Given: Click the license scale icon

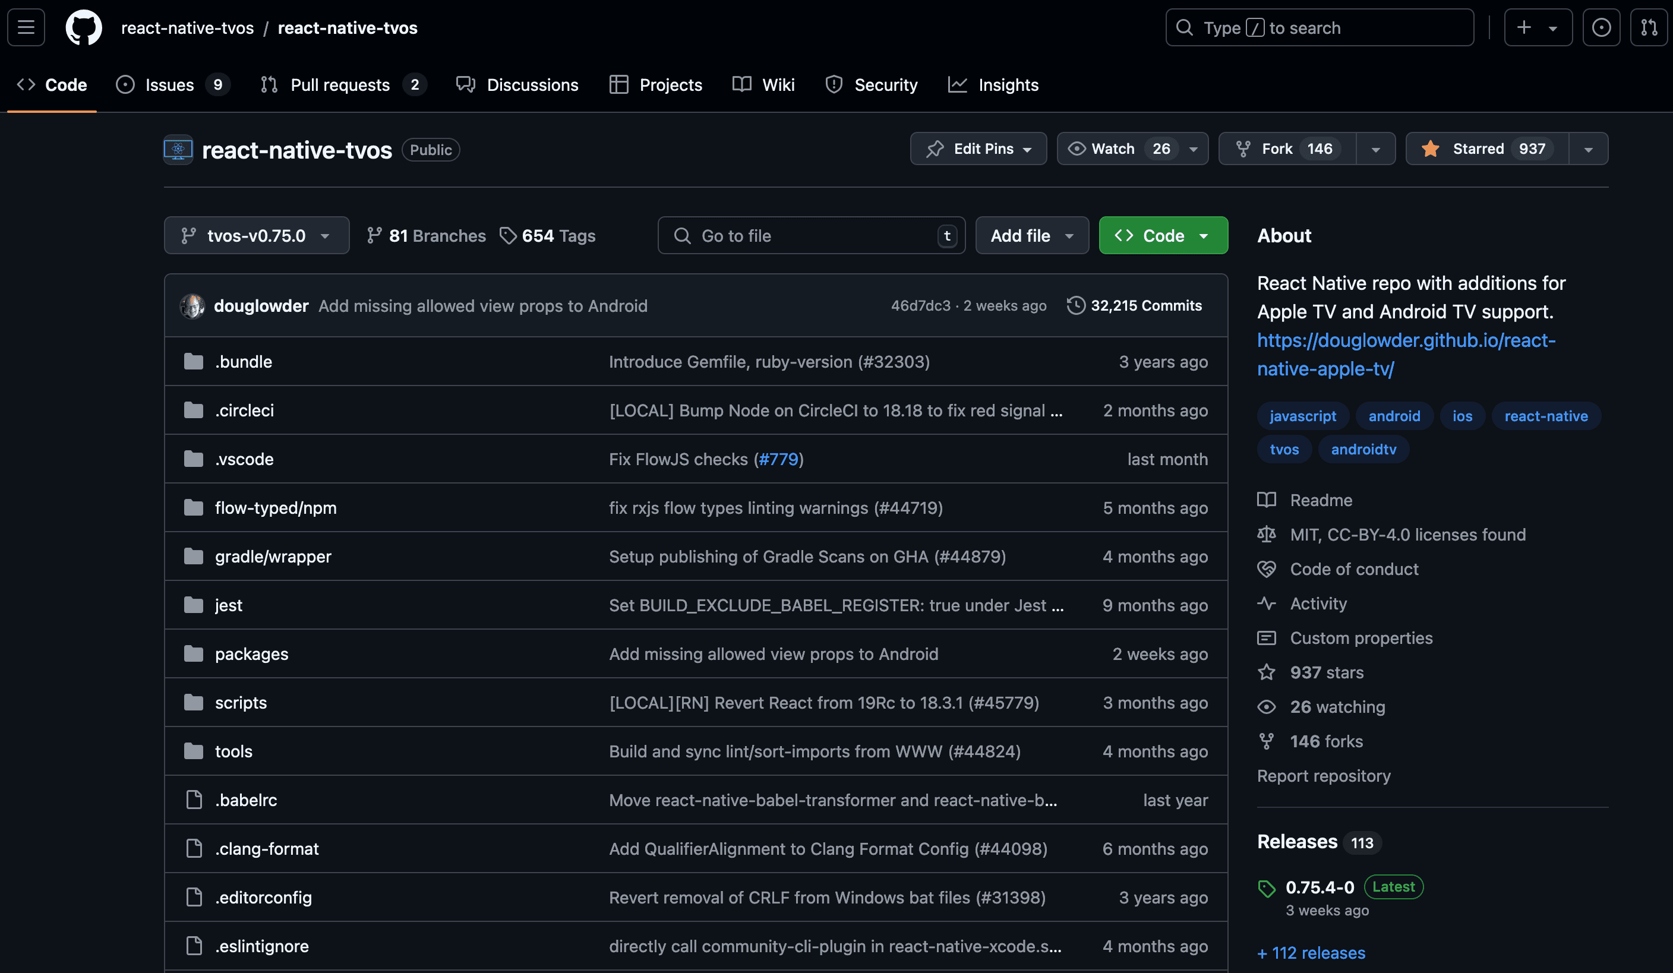Looking at the screenshot, I should (x=1266, y=533).
